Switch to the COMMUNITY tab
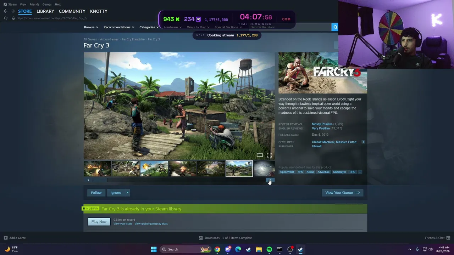The height and width of the screenshot is (255, 454). pos(72,11)
